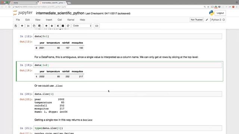Interrupt the kernel with the stop icon
The height and width of the screenshot is (134, 239).
coord(63,26)
